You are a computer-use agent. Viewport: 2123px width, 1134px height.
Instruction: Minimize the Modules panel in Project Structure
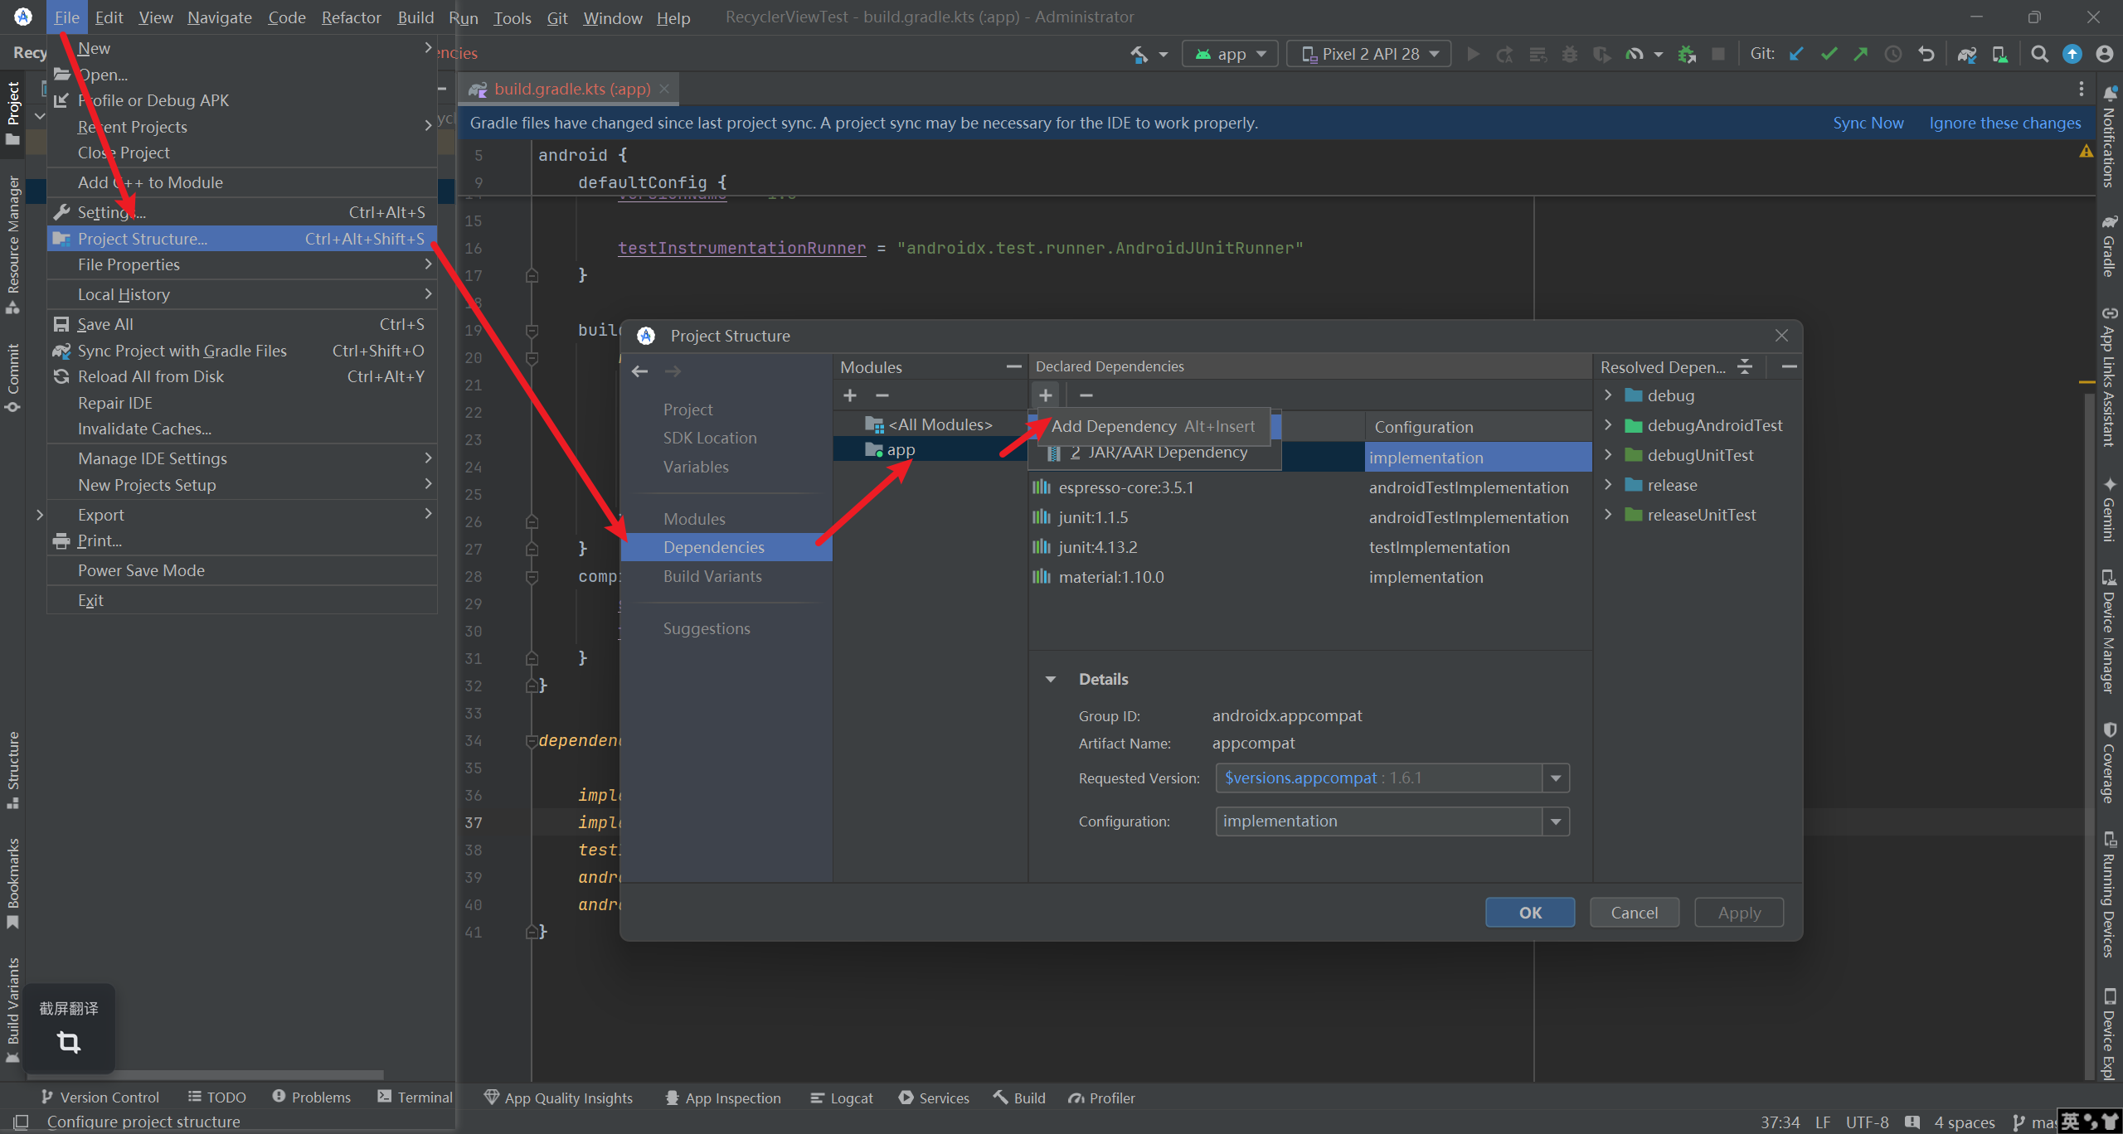(x=1013, y=366)
